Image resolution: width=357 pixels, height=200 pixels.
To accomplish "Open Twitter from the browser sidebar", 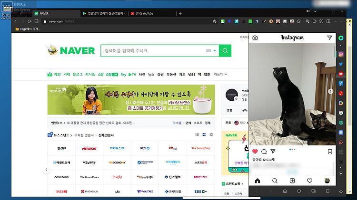I will click(341, 64).
